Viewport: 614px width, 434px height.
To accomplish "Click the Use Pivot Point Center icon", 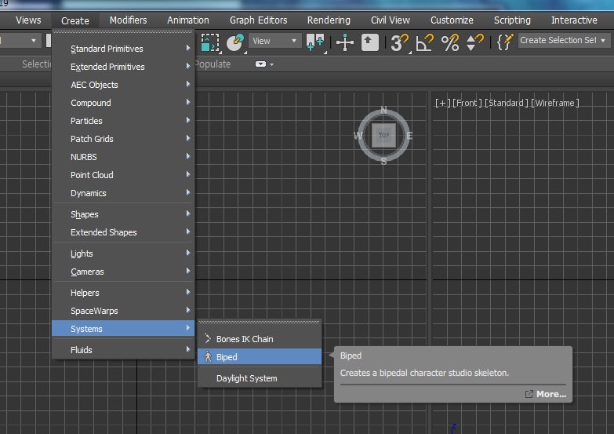I will pos(316,42).
